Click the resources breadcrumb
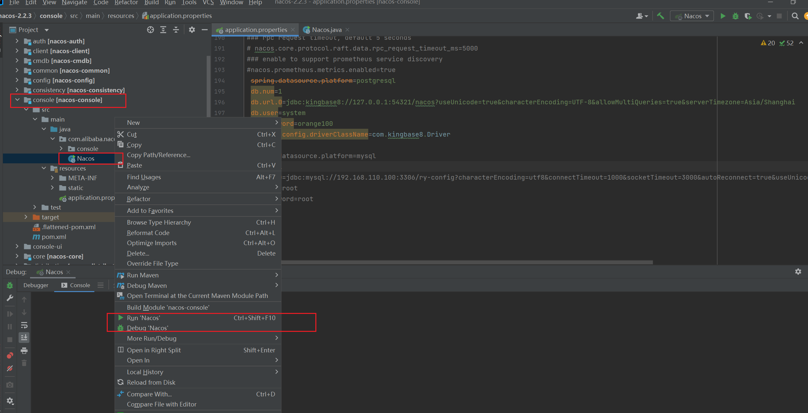Screen dimensions: 808x413 click(x=121, y=16)
